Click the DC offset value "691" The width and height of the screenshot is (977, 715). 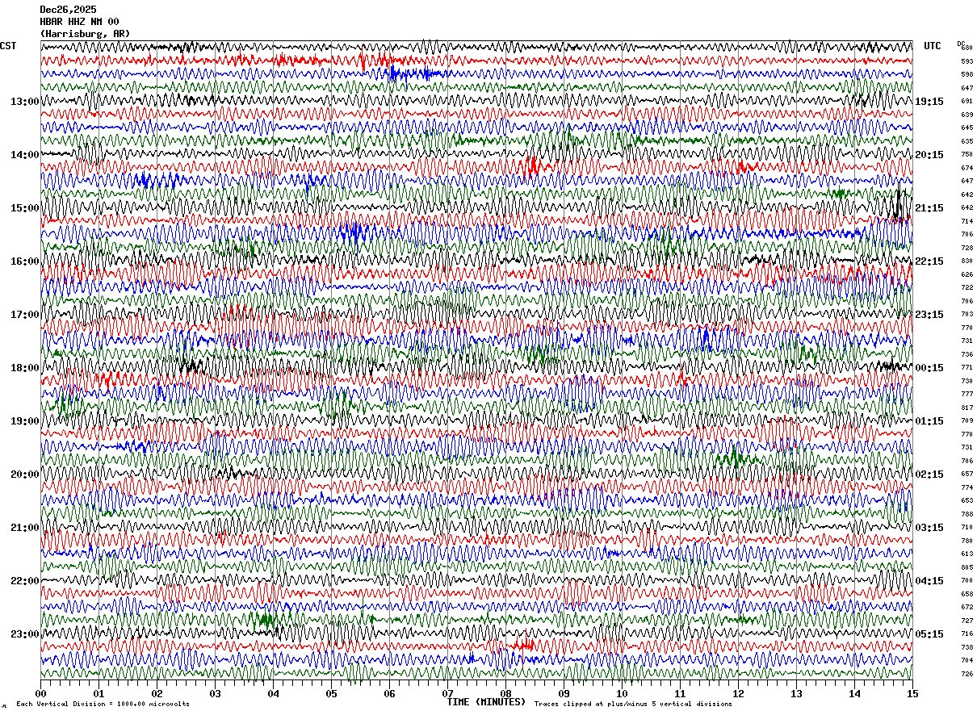[x=967, y=102]
